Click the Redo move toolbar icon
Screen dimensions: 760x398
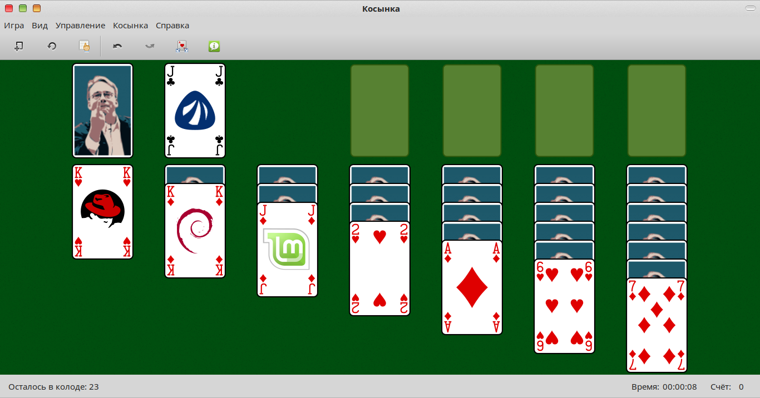click(150, 46)
